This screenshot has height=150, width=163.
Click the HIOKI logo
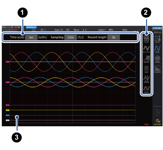[x=157, y=28]
